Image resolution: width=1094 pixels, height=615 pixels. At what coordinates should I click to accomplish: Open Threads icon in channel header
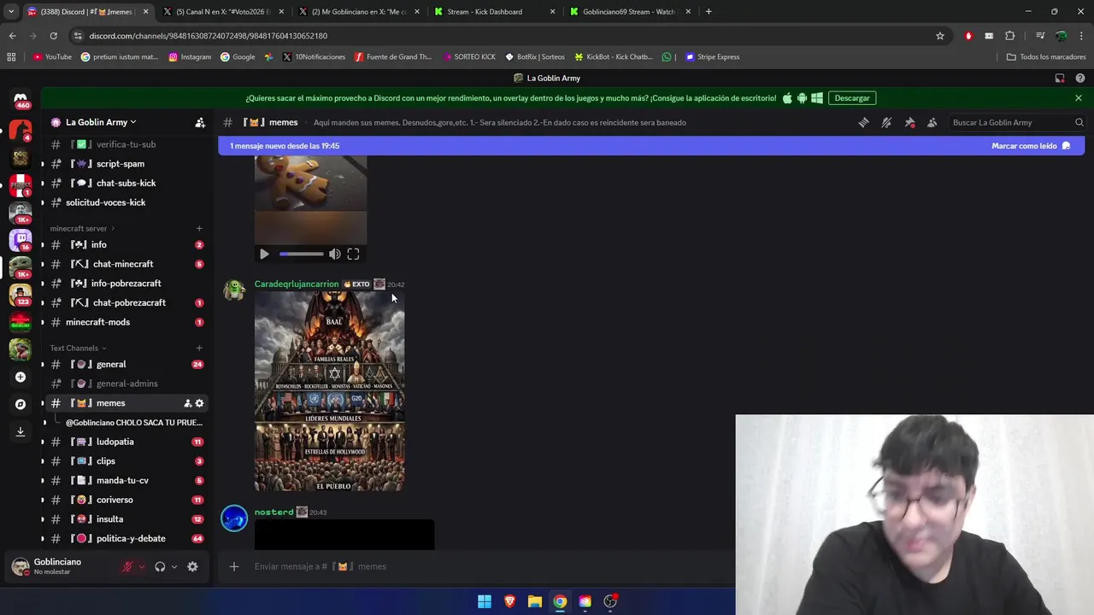864,122
